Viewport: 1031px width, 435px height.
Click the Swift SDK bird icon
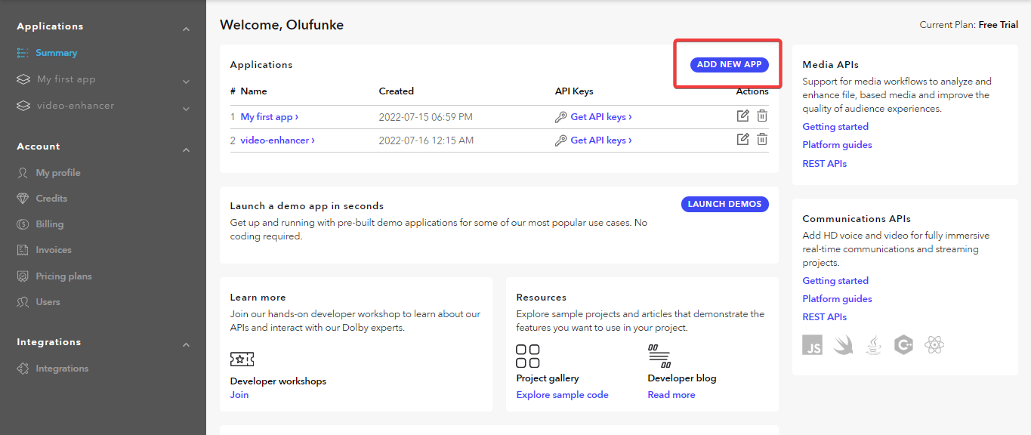[843, 346]
